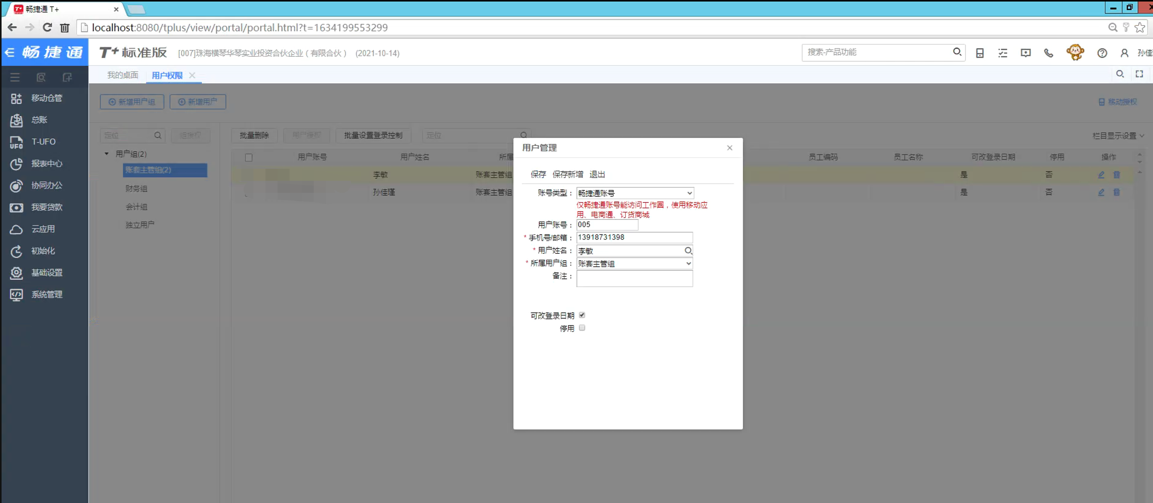1153x503 pixels.
Task: Click the message screen icon in header
Action: point(1025,53)
